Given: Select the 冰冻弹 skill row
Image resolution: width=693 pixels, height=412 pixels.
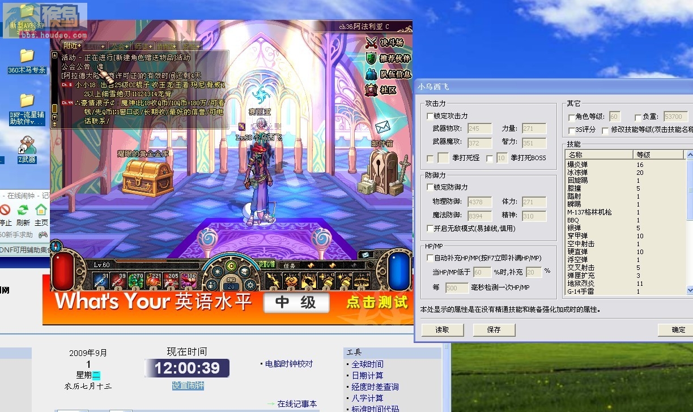Looking at the screenshot, I should coord(626,172).
